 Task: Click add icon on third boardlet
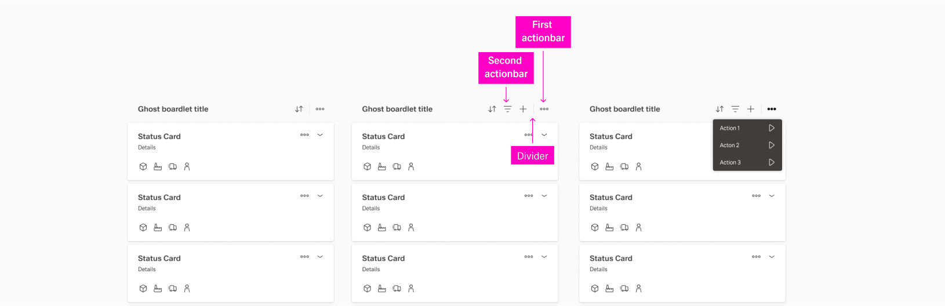(751, 109)
